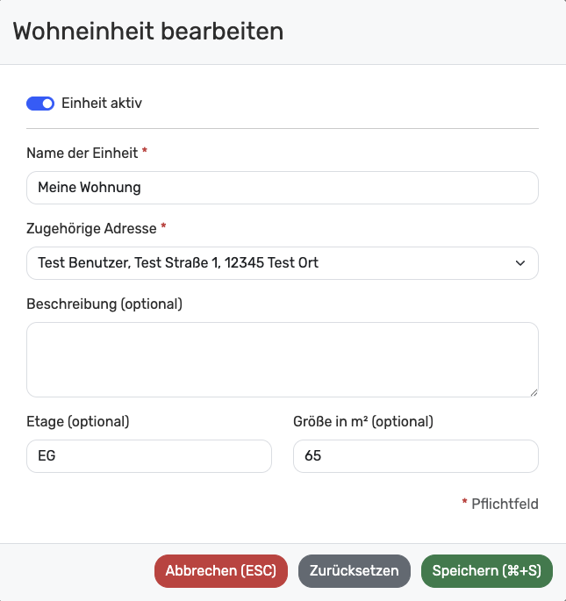Focus the Etage input containing EG
The image size is (566, 601).
(x=149, y=456)
